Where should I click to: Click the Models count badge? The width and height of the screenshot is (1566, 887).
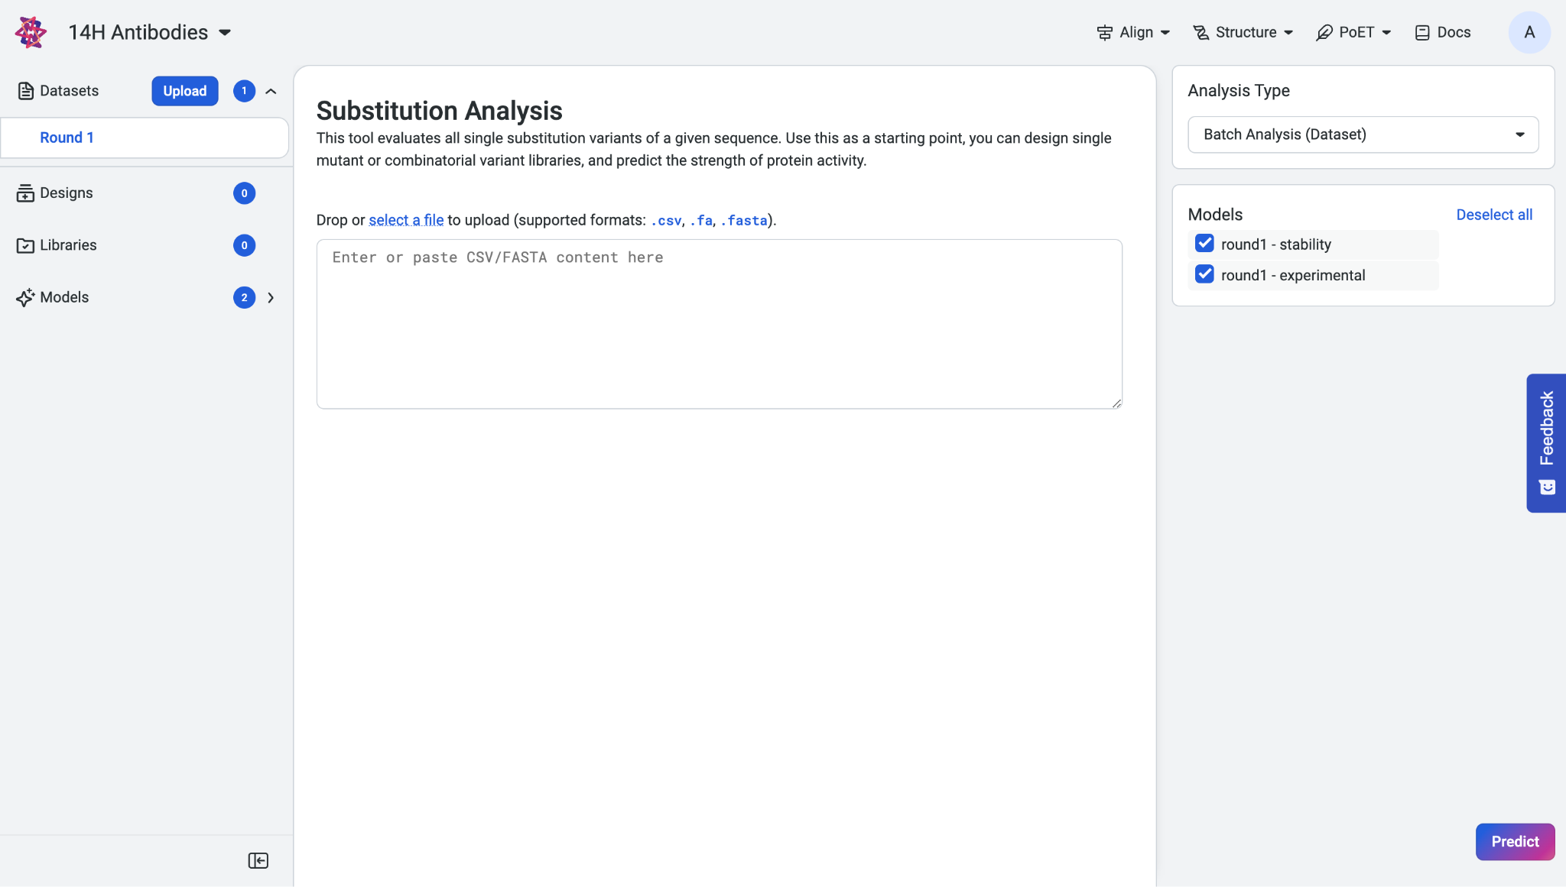coord(244,297)
